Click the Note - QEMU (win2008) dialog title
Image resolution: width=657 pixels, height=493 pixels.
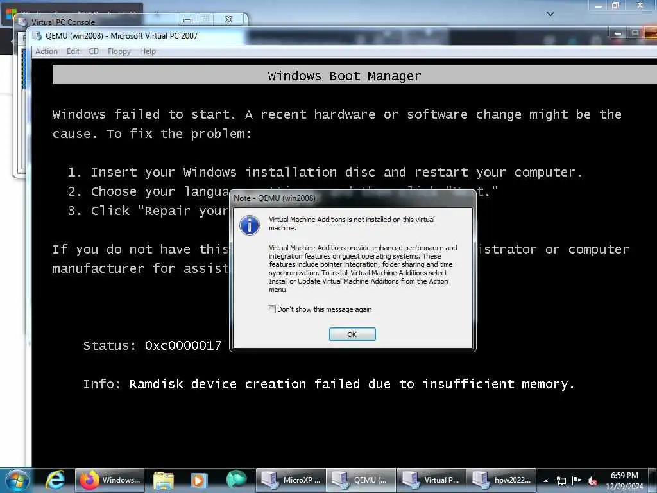(x=275, y=198)
